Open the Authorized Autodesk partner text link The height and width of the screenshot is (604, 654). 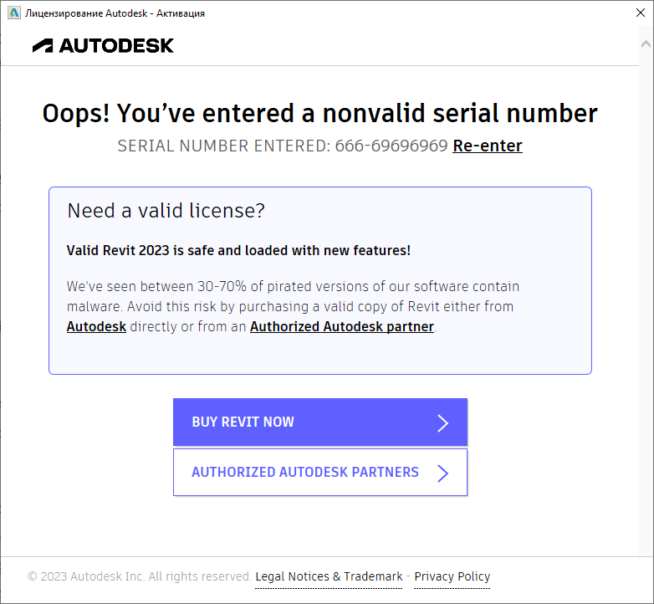[x=342, y=326]
